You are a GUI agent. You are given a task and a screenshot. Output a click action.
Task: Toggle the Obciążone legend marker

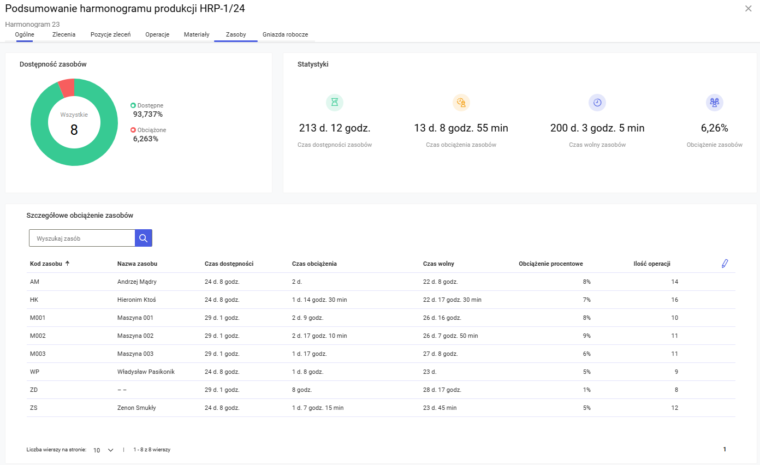[x=133, y=130]
